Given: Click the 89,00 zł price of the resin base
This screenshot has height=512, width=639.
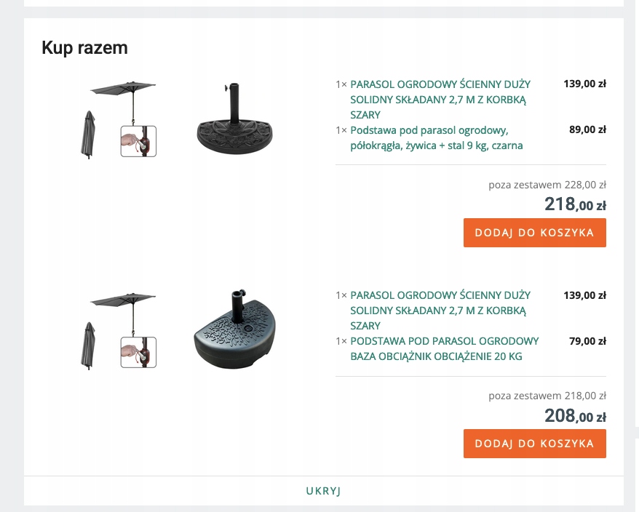Looking at the screenshot, I should [x=587, y=129].
